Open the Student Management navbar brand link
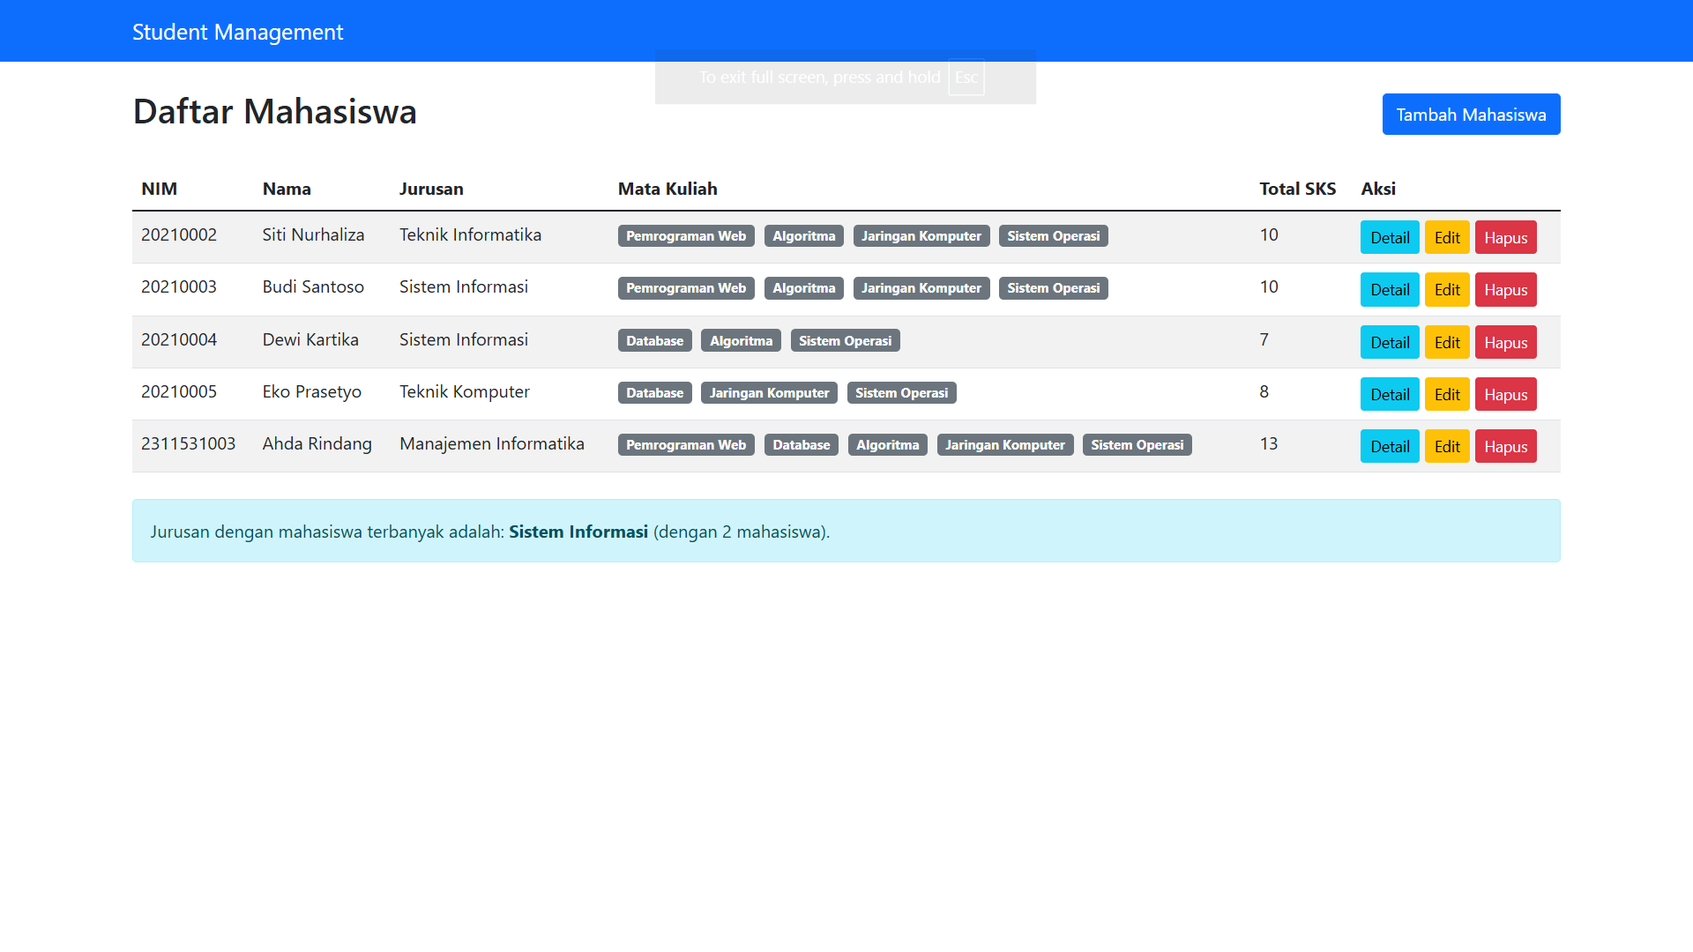The height and width of the screenshot is (952, 1693). click(237, 32)
